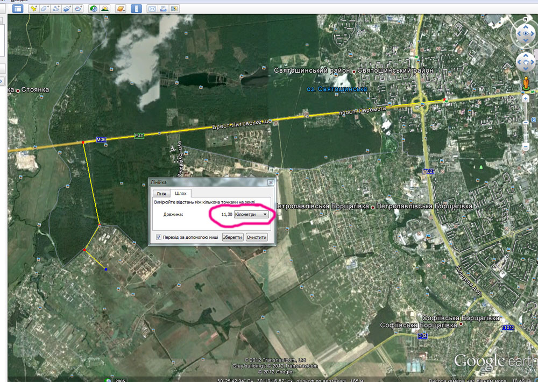Viewport: 538px width, 382px height.
Task: Add a placemark with pushpin icon
Action: [x=33, y=9]
